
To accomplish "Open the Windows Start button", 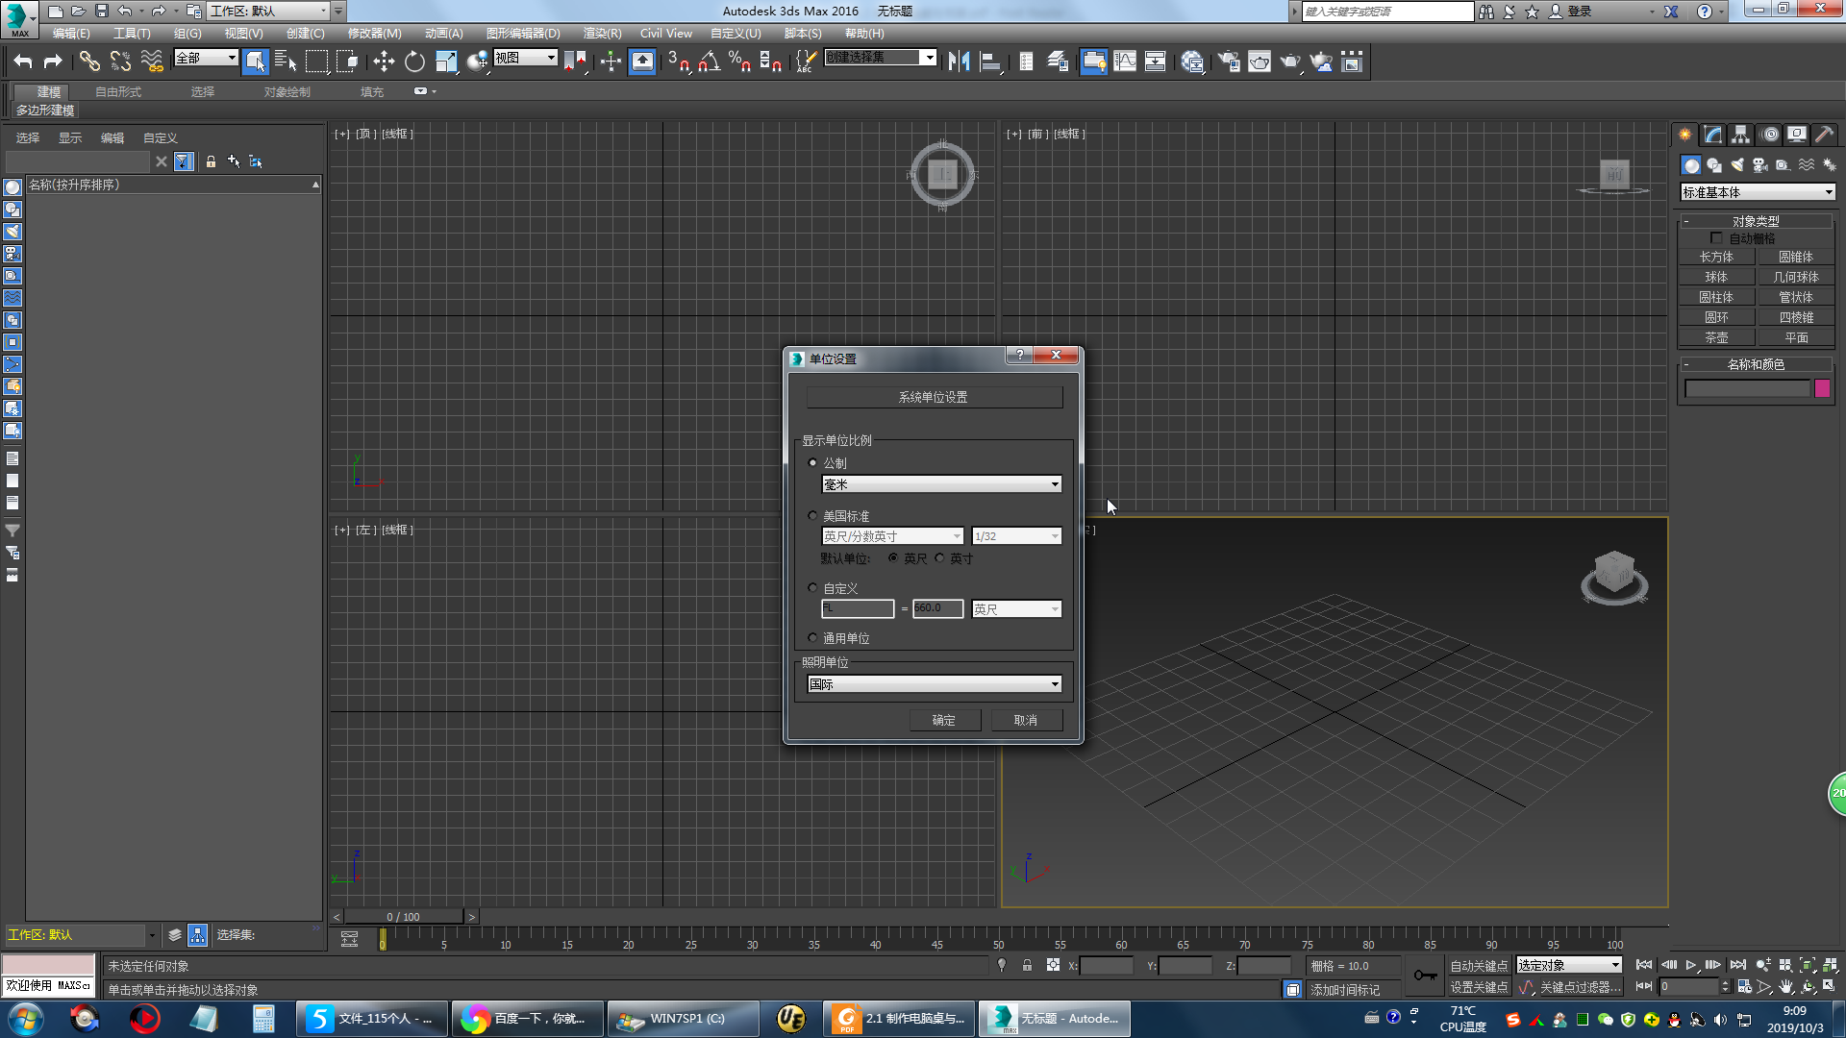I will click(26, 1019).
